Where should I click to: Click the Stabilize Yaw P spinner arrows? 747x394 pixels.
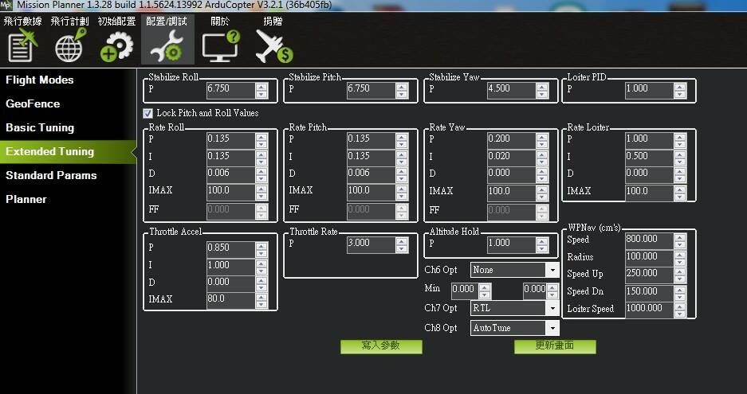coord(542,91)
